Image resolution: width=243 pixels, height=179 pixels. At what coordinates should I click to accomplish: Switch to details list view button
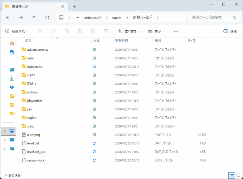click(x=232, y=175)
